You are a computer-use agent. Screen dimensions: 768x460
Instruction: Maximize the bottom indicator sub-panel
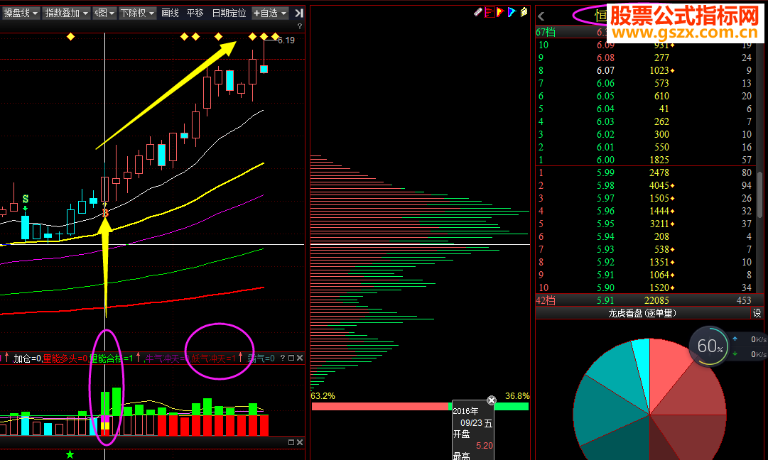(291, 442)
